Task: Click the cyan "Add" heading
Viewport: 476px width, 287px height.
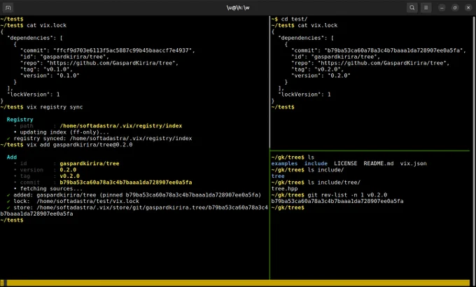Action: pos(11,157)
